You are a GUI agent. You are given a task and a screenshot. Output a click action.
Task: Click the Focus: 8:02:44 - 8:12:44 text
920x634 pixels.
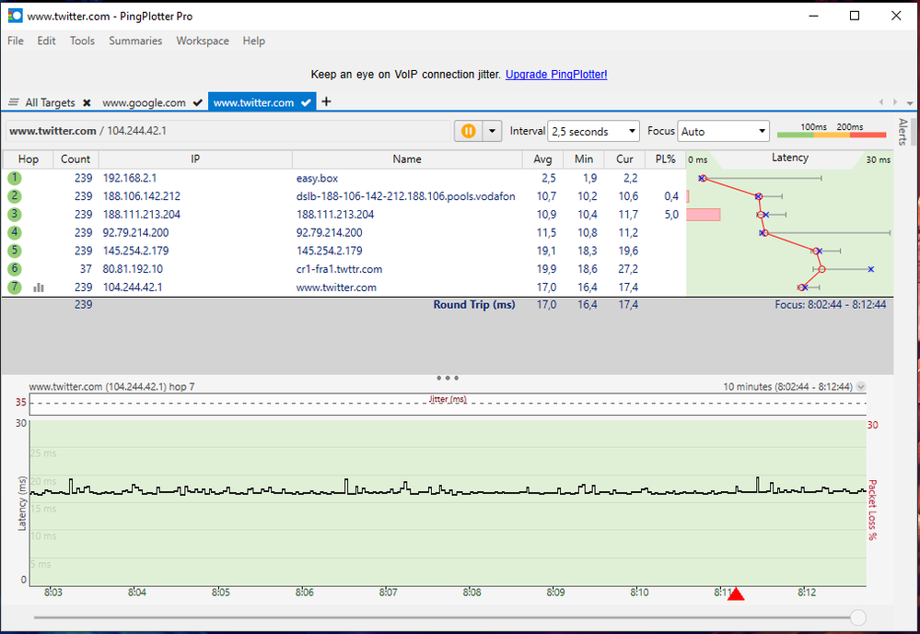[x=831, y=305]
